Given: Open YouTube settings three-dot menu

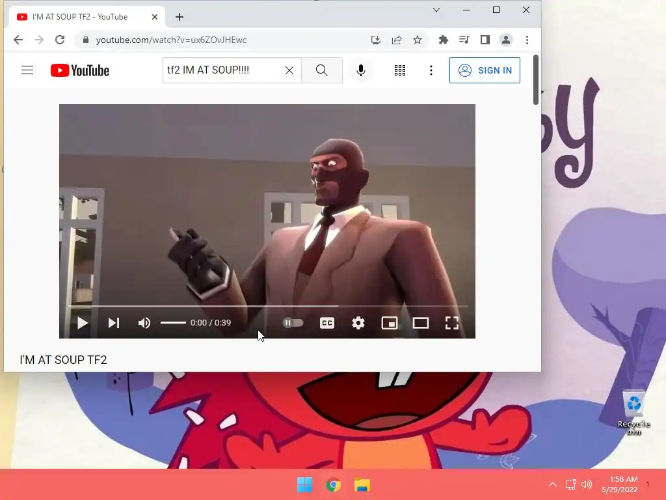Looking at the screenshot, I should pyautogui.click(x=431, y=70).
